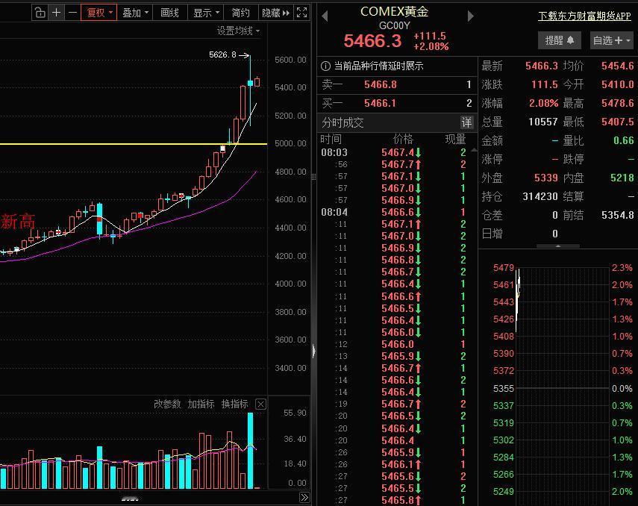Open the 自选+ watchlist menu
This screenshot has width=638, height=506.
(x=610, y=40)
